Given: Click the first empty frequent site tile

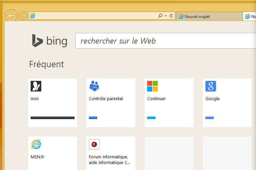Looking at the screenshot, I should tap(169, 153).
